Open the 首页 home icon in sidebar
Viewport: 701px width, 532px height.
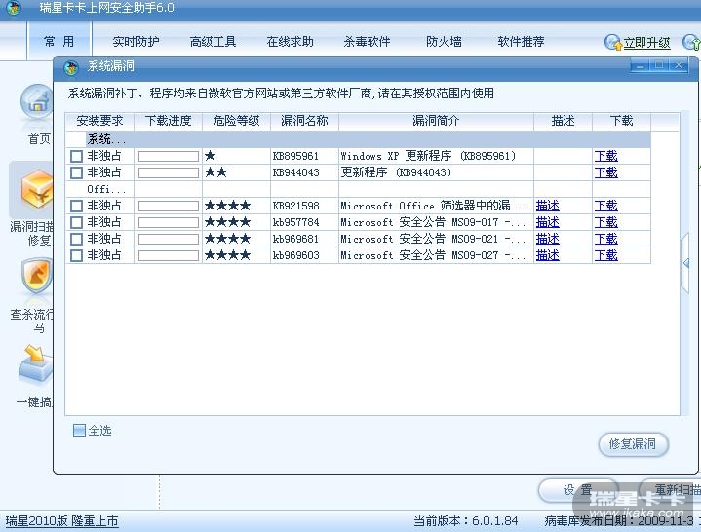37,102
